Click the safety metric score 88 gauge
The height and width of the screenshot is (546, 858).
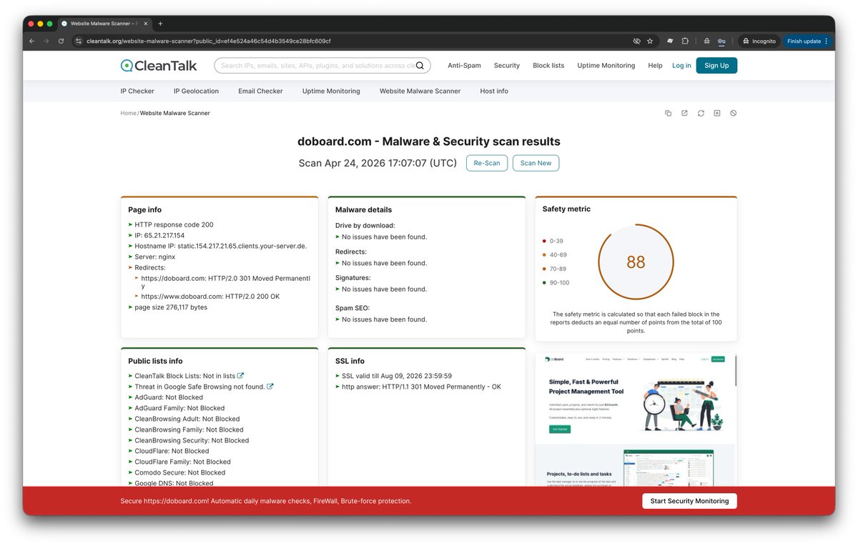pos(636,262)
